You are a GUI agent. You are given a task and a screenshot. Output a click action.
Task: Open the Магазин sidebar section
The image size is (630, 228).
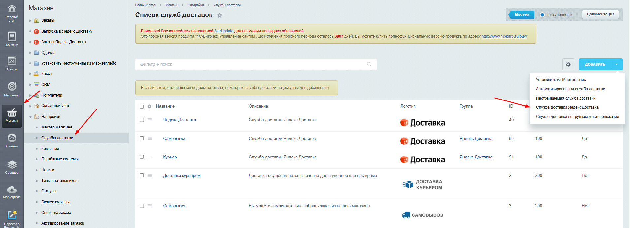(12, 116)
